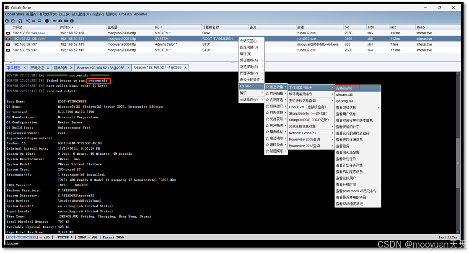
Task: Click beacon icon of rundll32.exe pid 2668 row
Action: 8,50
